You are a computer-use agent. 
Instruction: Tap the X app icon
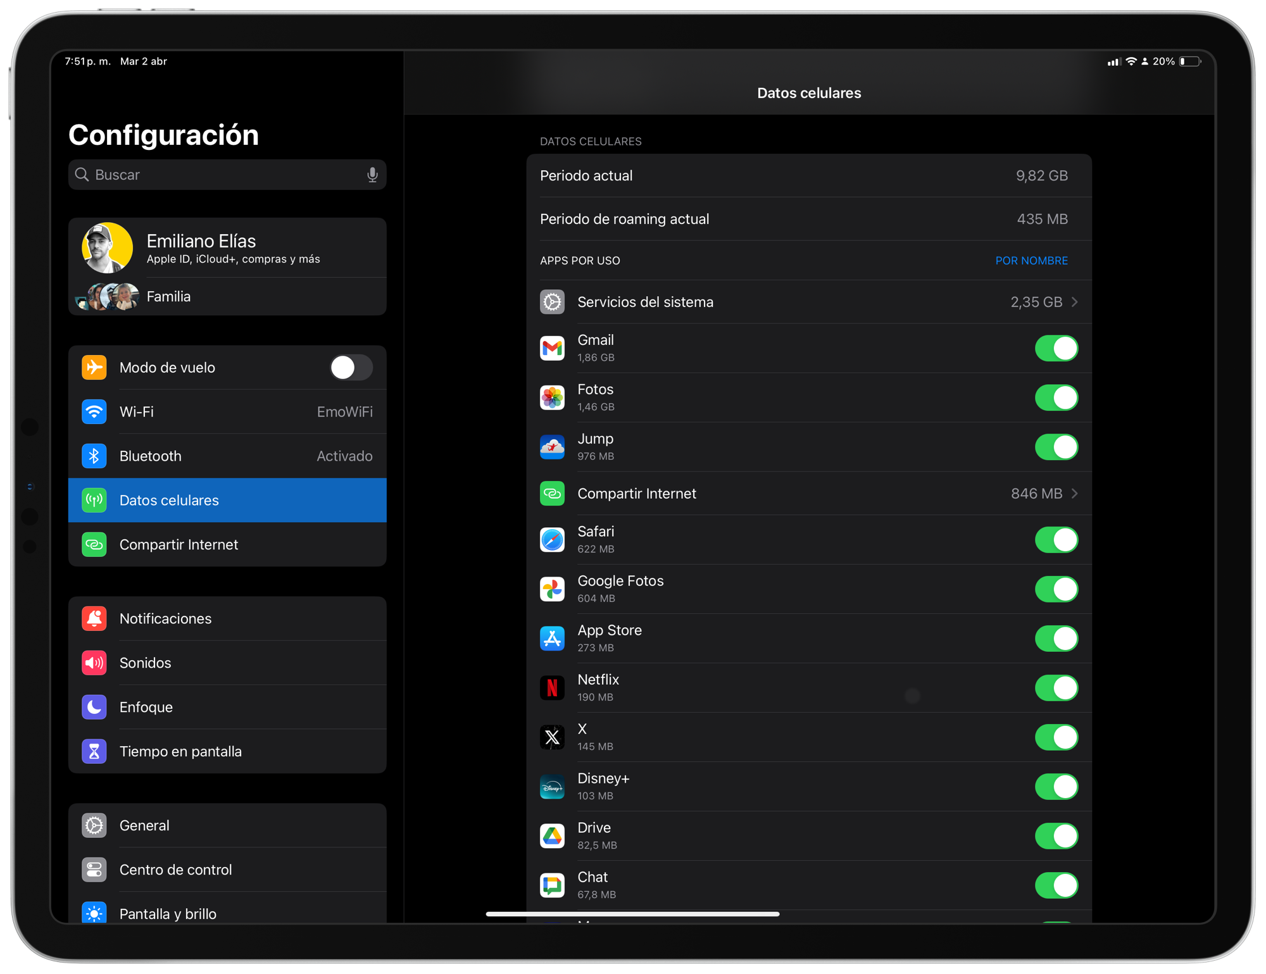552,737
